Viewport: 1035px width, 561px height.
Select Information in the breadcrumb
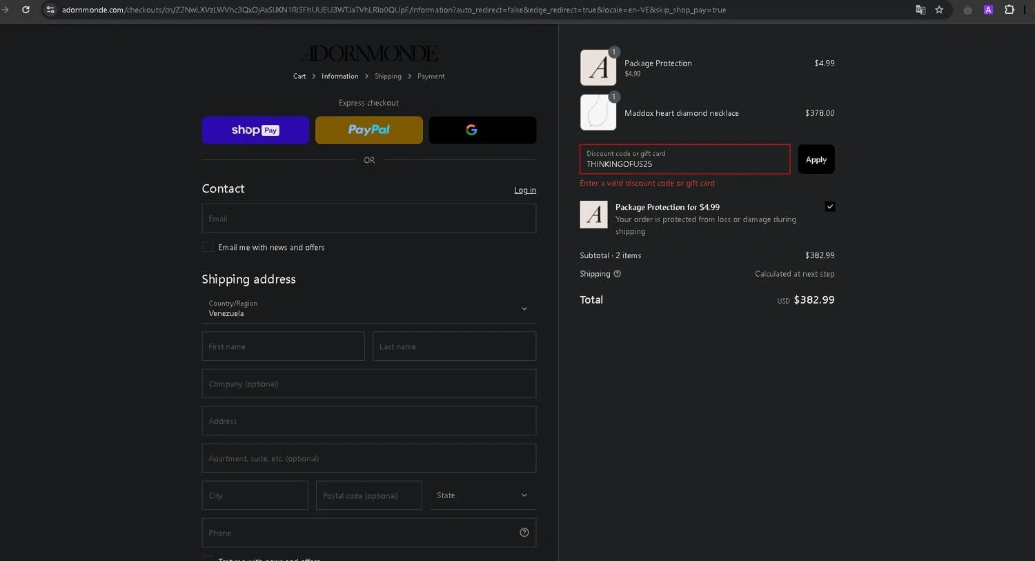click(340, 77)
